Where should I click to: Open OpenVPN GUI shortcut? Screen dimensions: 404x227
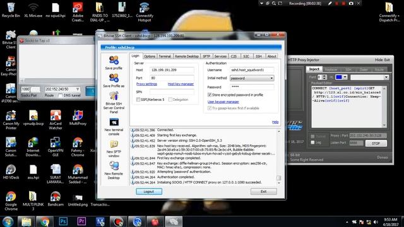pyautogui.click(x=56, y=147)
